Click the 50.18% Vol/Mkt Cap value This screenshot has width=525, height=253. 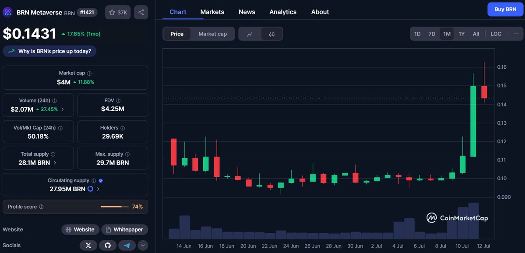[38, 136]
